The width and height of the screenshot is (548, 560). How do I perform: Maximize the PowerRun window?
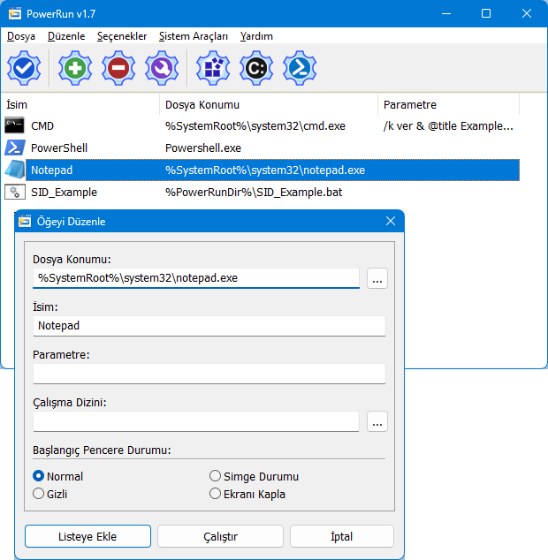click(486, 13)
